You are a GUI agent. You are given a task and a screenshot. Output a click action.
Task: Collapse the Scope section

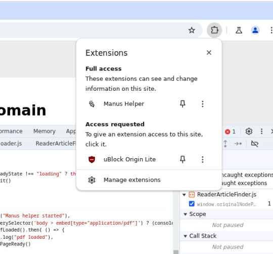click(x=185, y=214)
